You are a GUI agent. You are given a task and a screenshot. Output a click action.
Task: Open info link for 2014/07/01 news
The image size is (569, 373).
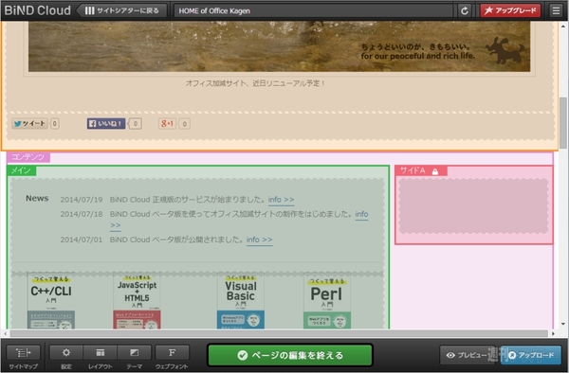(260, 240)
